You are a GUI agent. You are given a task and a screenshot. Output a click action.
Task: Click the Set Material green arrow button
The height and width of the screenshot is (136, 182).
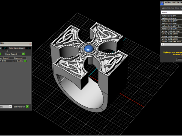pos(27,107)
